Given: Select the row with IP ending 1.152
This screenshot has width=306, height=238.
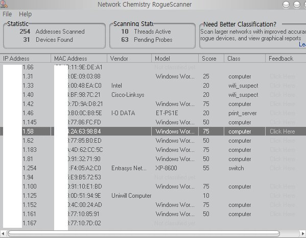Looking at the screenshot, I should (x=153, y=205).
